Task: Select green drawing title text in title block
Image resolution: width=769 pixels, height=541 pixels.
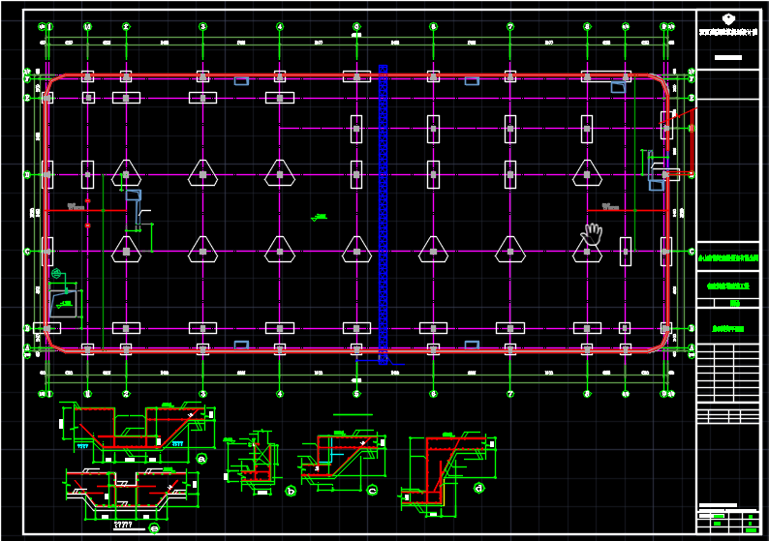Action: point(728,328)
